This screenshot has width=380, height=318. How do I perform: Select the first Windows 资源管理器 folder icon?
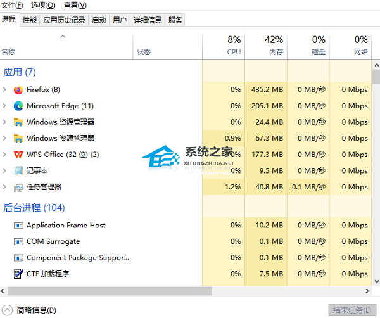[18, 122]
